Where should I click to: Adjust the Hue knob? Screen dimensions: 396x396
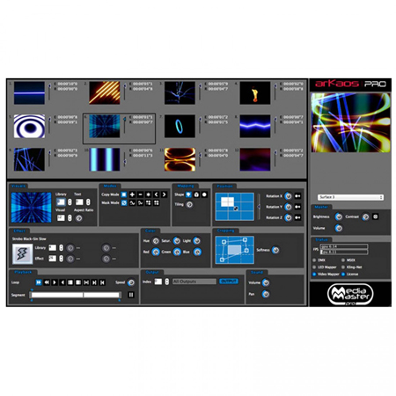point(156,241)
